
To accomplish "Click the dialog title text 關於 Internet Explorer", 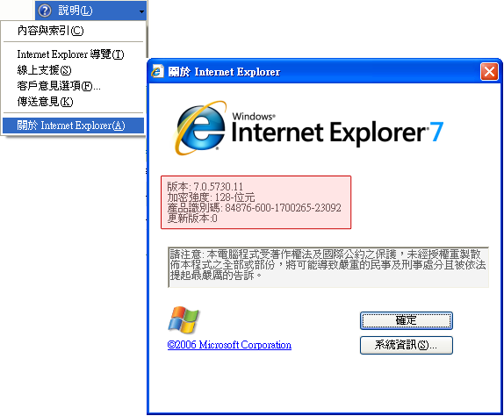I will click(224, 72).
